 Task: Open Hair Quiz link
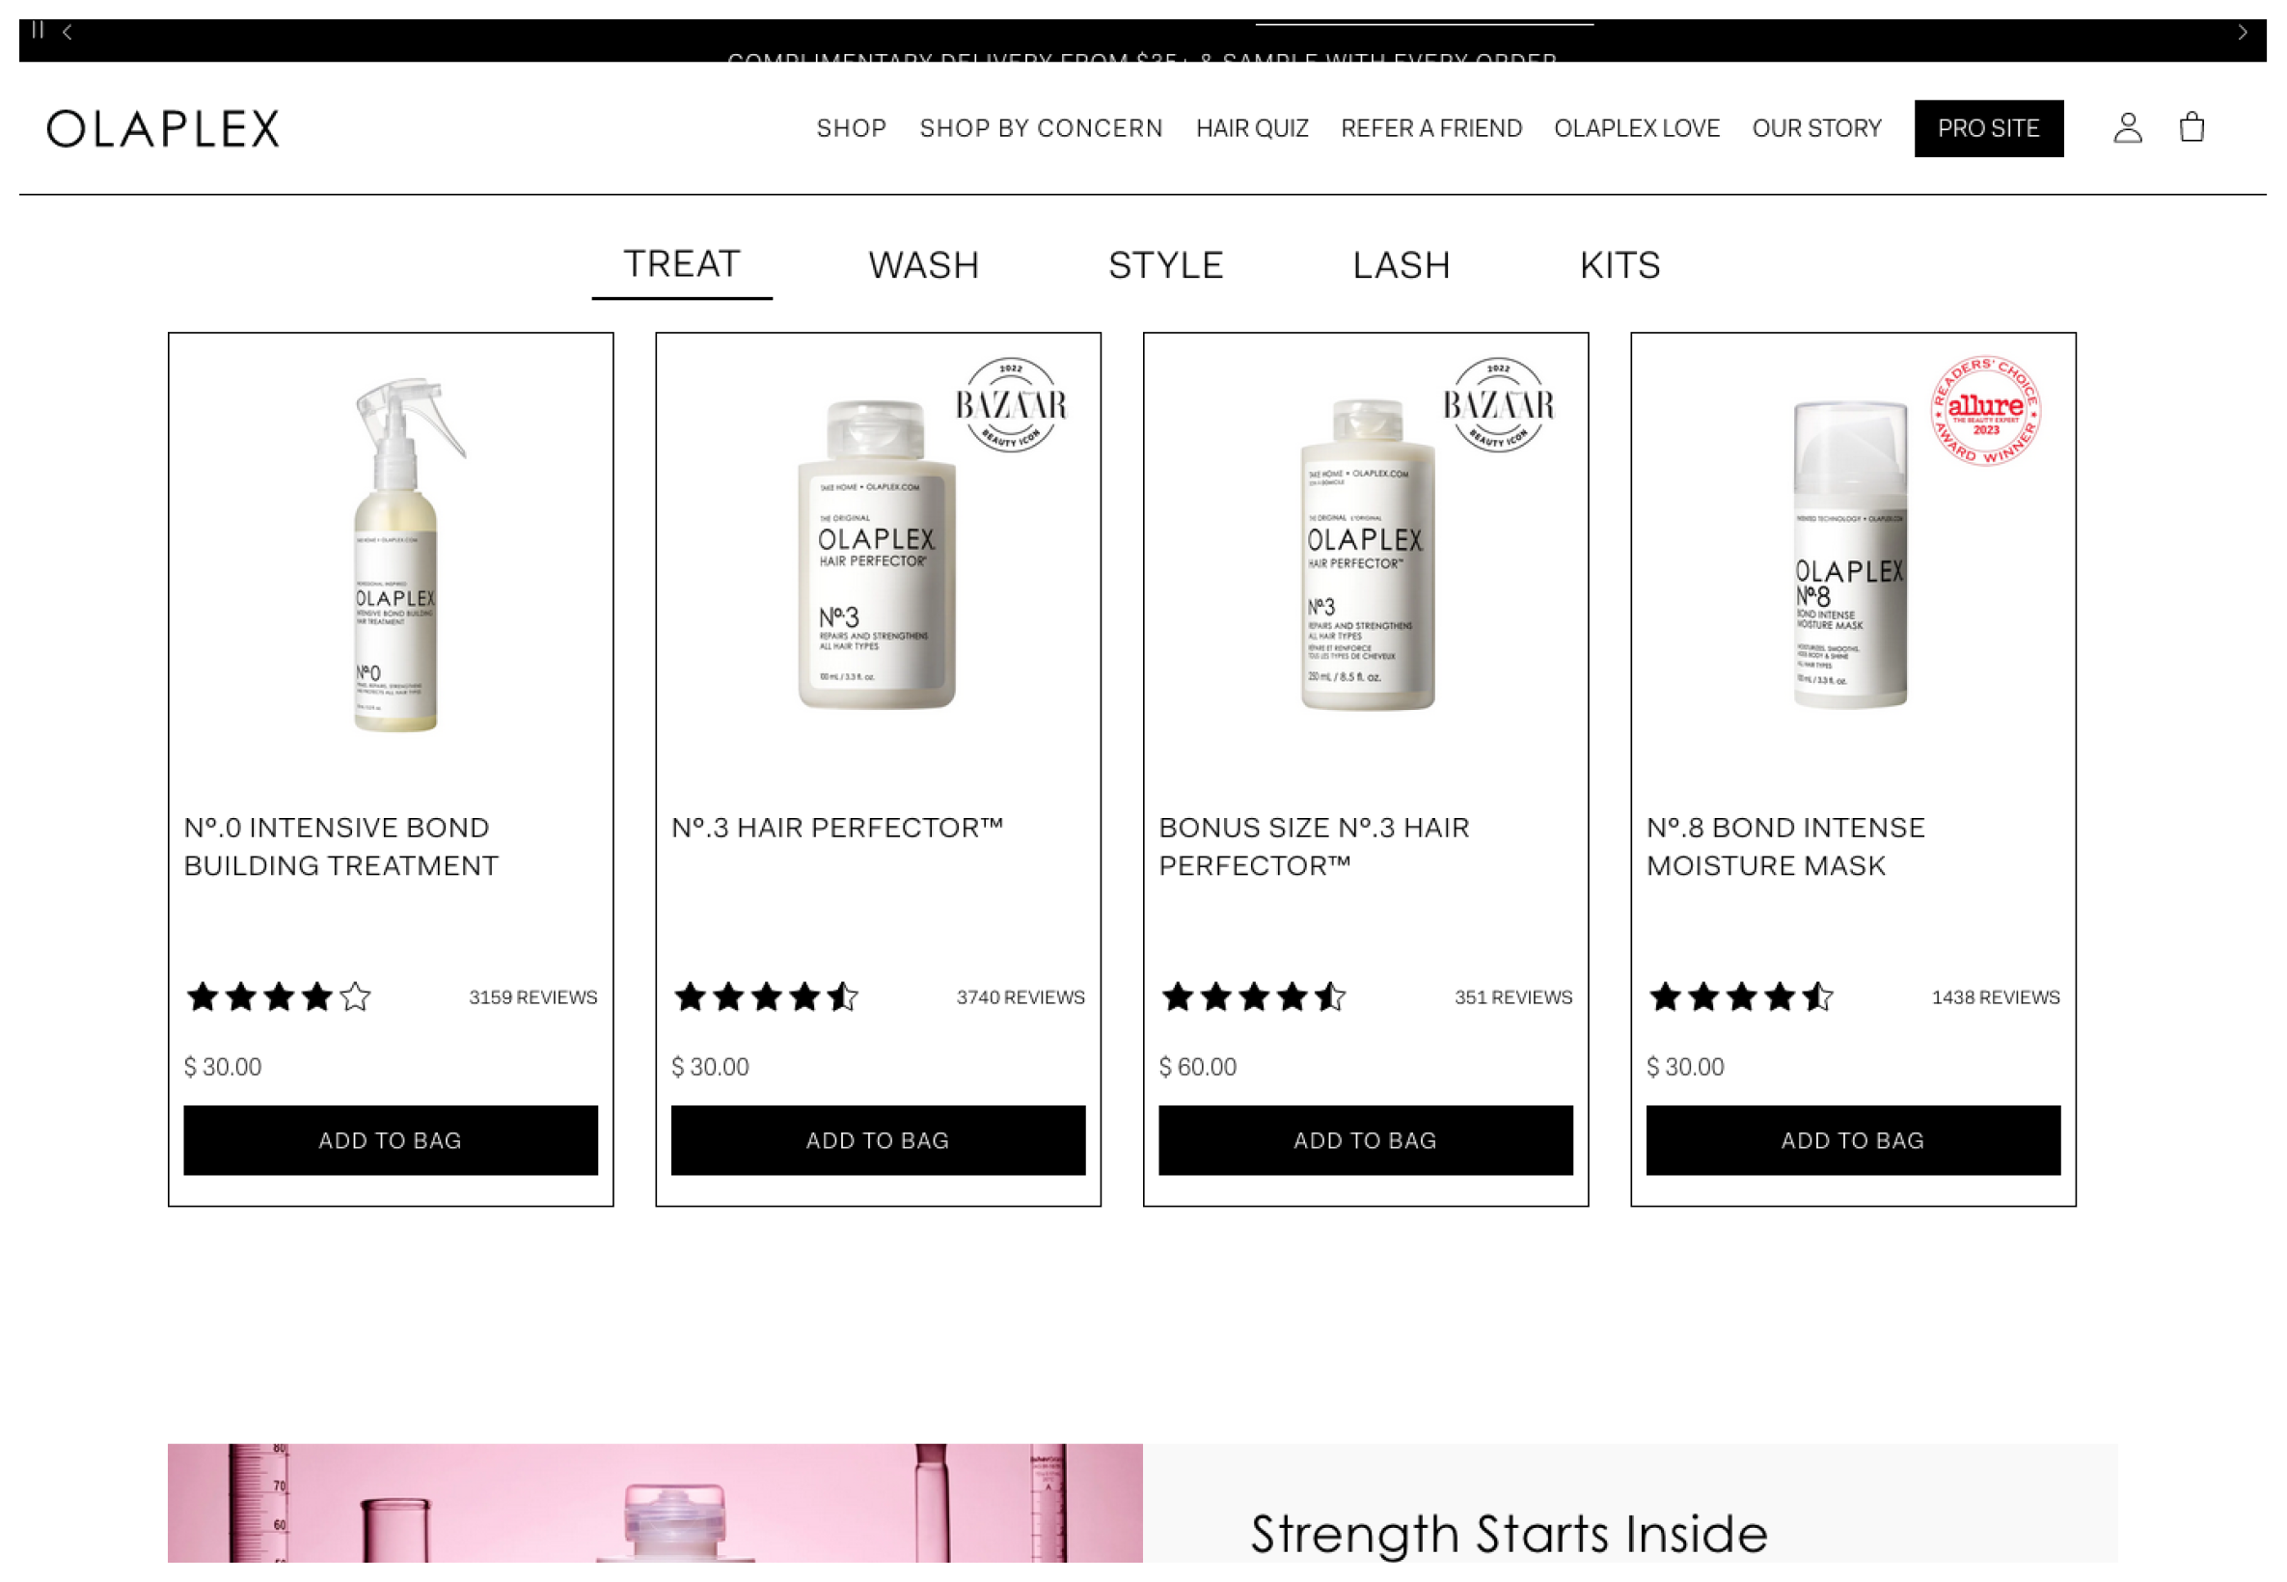[1253, 129]
